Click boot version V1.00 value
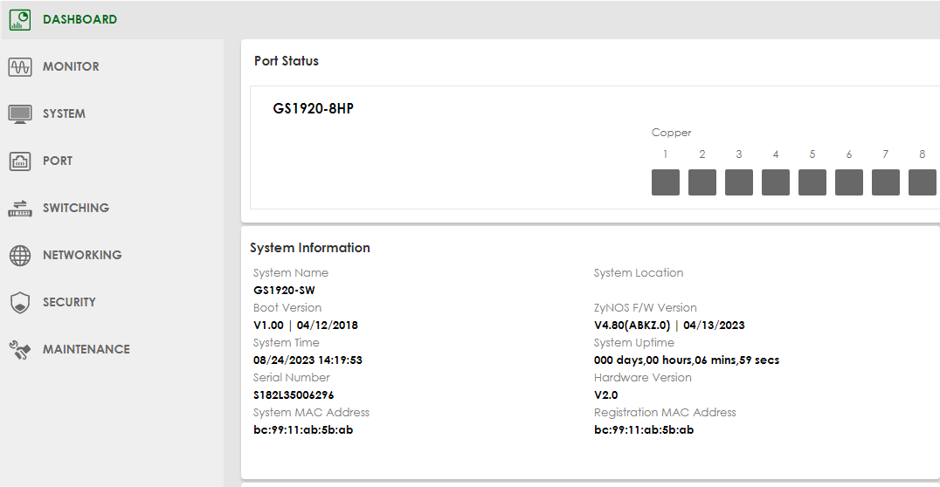Viewport: 940px width, 487px height. 306,326
